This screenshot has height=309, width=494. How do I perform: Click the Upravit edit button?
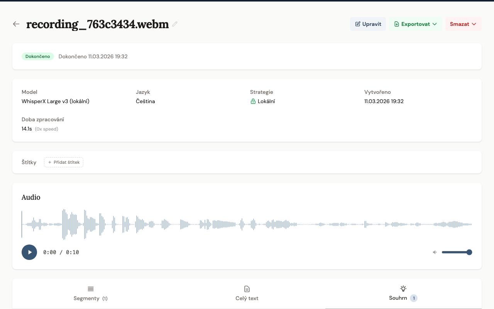(x=368, y=24)
